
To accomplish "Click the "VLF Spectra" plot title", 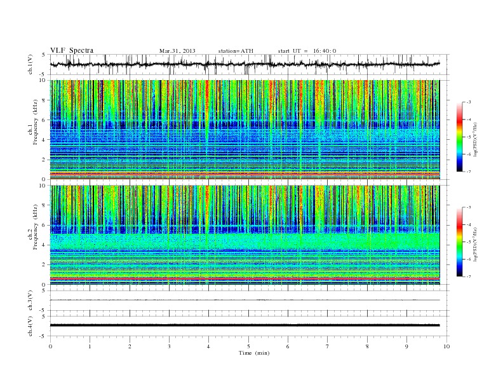I will tap(72, 50).
